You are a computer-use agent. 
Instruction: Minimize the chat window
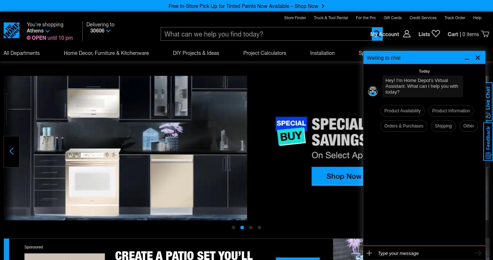click(x=467, y=58)
